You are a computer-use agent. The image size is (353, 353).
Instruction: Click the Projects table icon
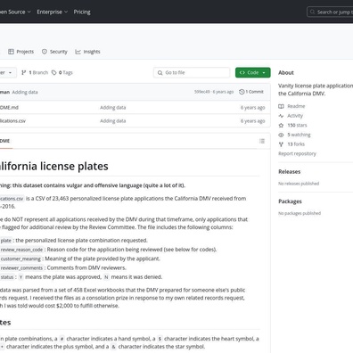tap(11, 52)
